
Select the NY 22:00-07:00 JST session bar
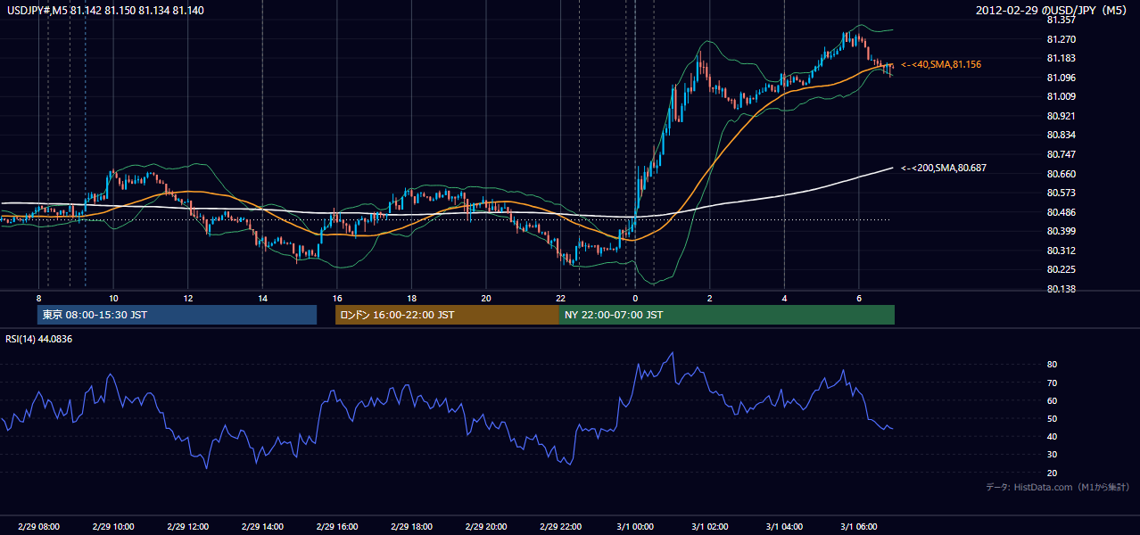727,315
